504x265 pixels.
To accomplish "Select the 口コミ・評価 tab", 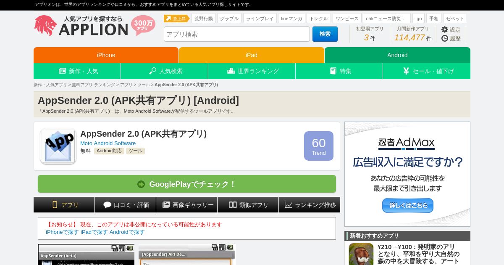I will 126,205.
